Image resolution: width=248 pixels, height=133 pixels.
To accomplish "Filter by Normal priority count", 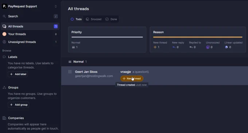I will click(76, 45).
